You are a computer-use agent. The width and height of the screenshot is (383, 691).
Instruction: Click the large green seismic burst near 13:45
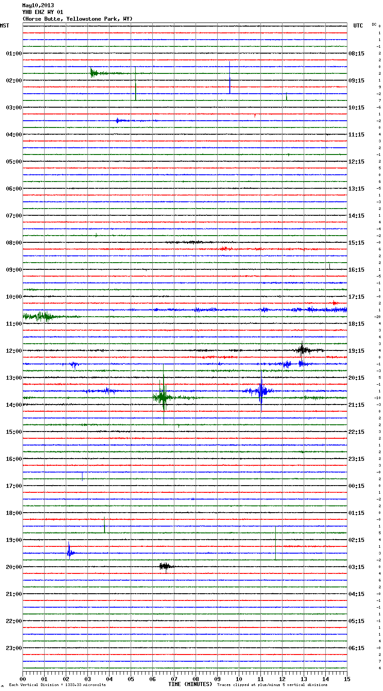coord(163,395)
